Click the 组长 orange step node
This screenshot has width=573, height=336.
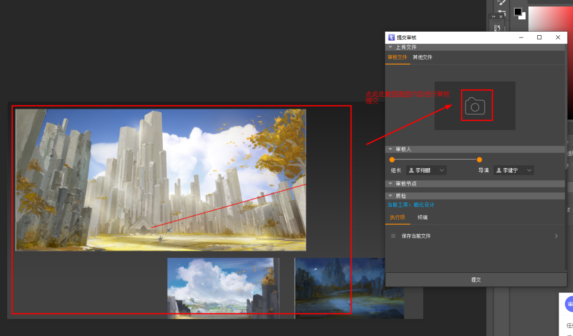(392, 160)
